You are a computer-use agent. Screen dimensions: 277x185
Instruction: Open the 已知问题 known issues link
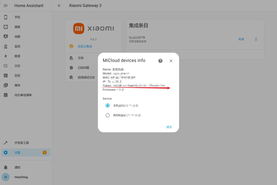coord(84,67)
